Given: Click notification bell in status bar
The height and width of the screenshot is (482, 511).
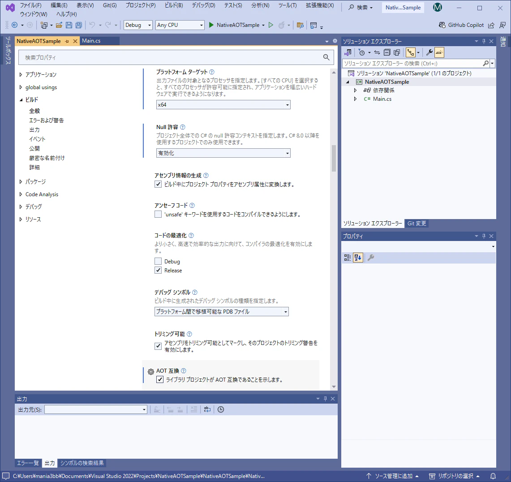Looking at the screenshot, I should coord(493,476).
